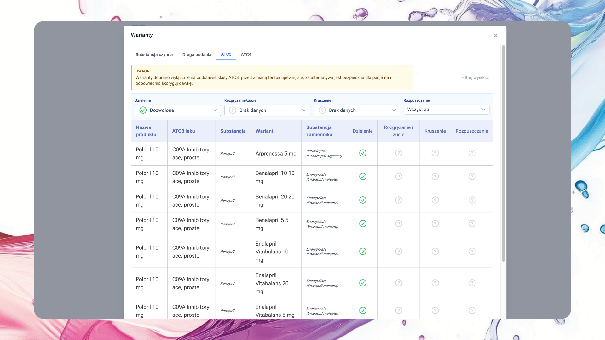This screenshot has height=340, width=605.
Task: Open the Rozpuszczanie Wszystkie dropdown
Action: pos(446,110)
